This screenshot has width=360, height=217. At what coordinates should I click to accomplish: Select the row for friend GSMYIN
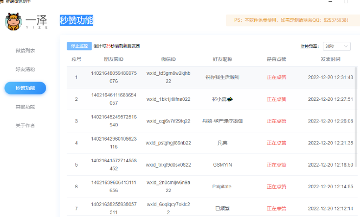click(x=222, y=164)
